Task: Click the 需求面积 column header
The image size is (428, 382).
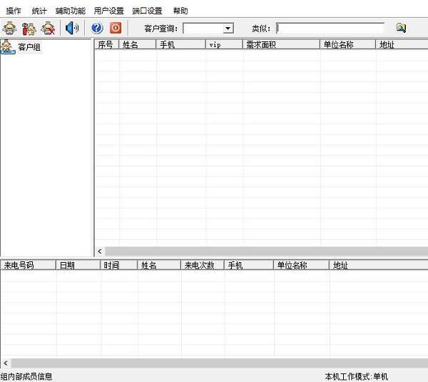Action: [282, 44]
